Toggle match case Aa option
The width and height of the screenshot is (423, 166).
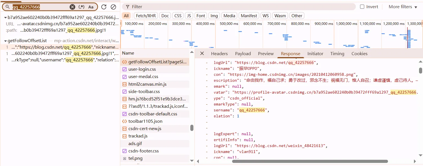click(91, 7)
